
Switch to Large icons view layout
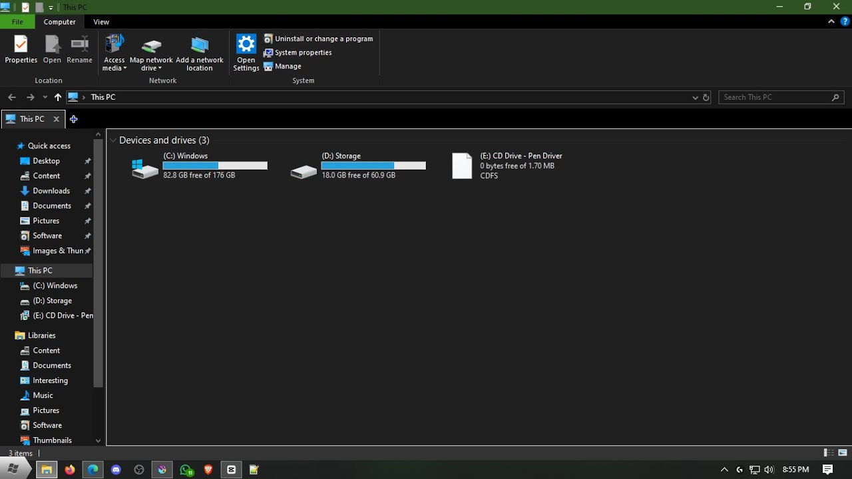point(843,453)
